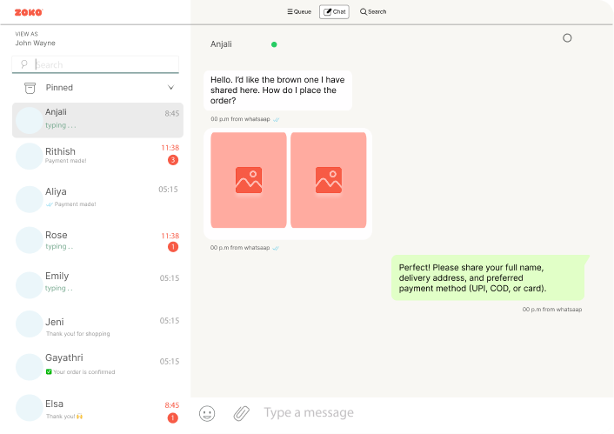Click the 'Payment made!' preview under Aliya

(x=75, y=204)
